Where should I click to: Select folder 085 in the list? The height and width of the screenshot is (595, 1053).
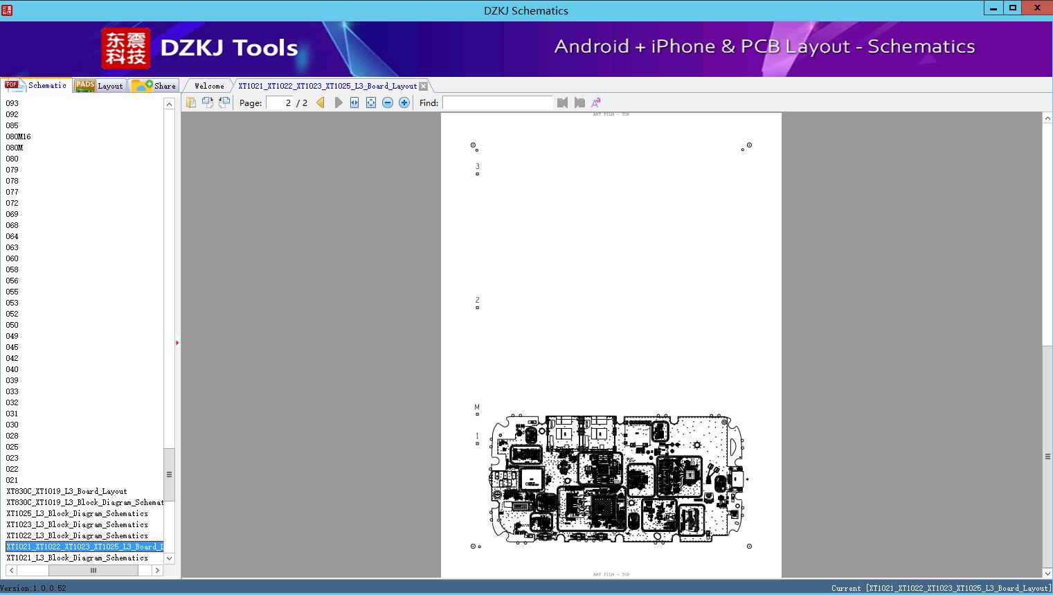[12, 125]
